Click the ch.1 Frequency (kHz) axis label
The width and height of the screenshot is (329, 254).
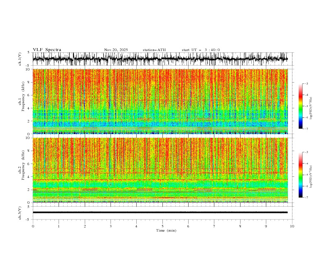point(22,101)
